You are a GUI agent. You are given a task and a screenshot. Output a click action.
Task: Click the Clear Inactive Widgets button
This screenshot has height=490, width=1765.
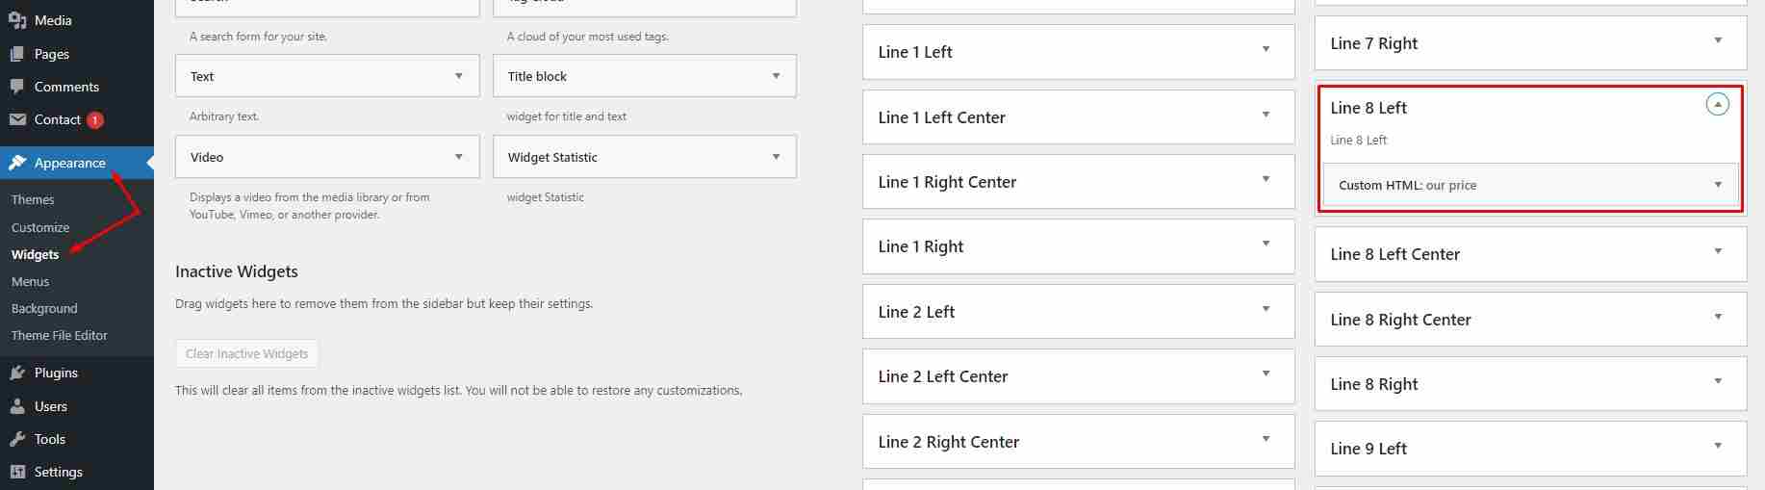(246, 353)
